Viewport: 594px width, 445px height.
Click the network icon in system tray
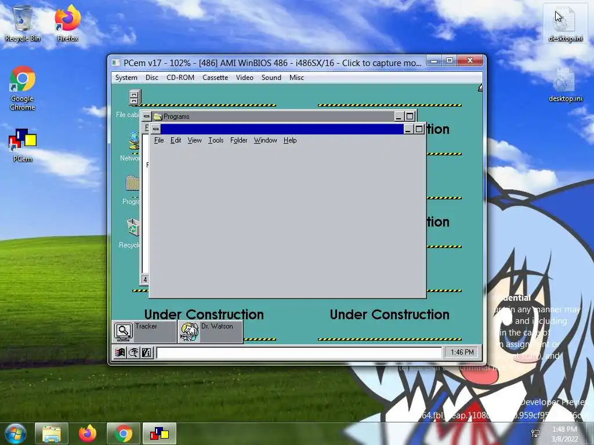535,433
